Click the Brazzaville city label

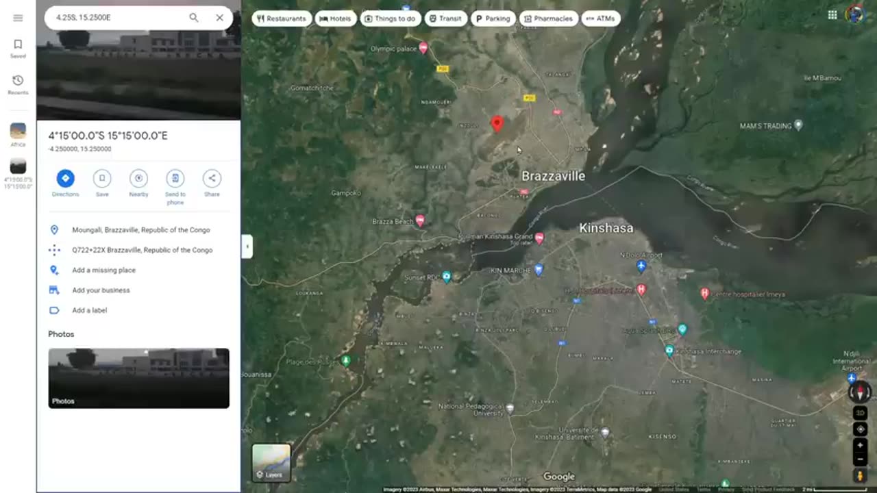(x=554, y=176)
